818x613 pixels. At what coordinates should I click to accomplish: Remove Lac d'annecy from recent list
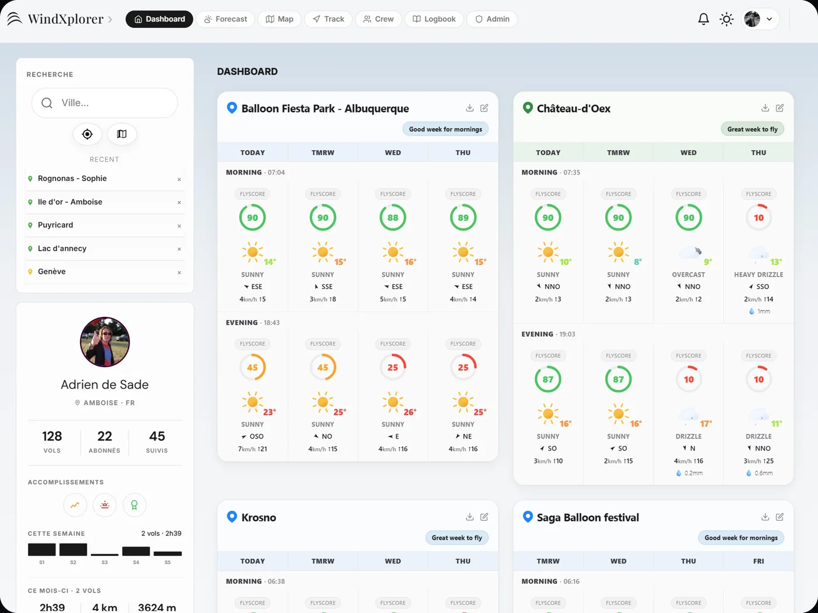pyautogui.click(x=179, y=249)
